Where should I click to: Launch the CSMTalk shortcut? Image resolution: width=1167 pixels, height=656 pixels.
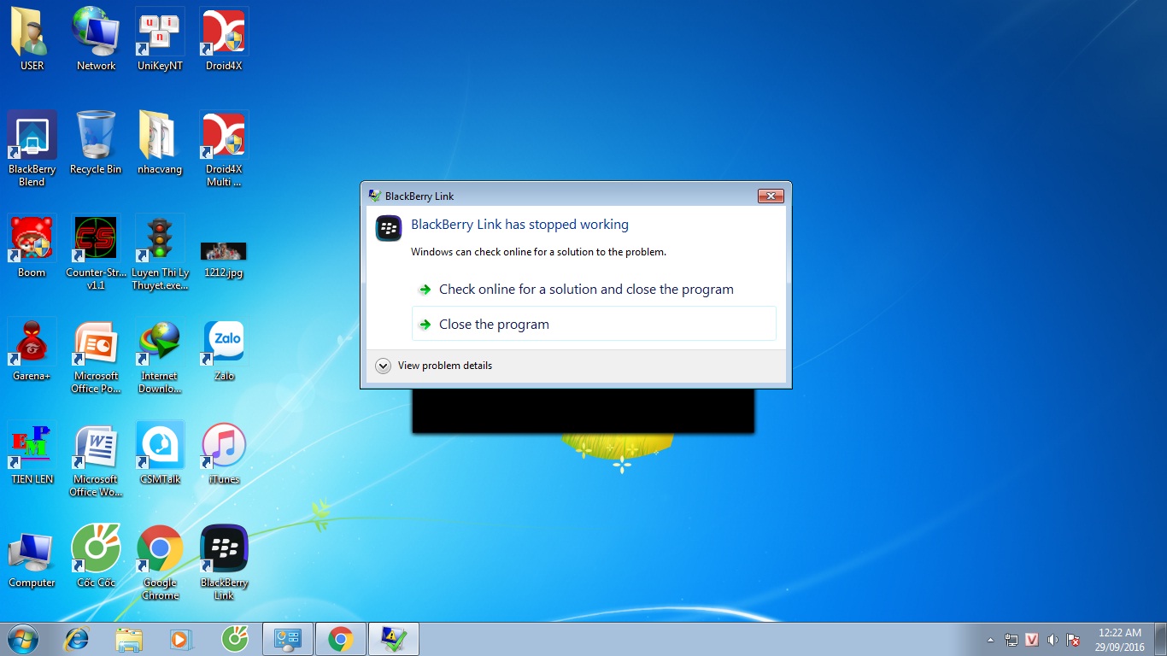coord(160,454)
